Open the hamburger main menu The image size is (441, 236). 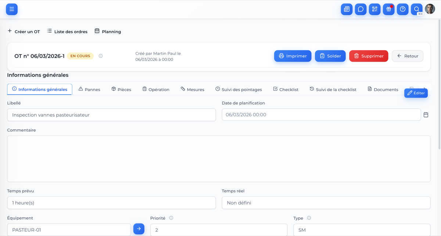tap(12, 9)
